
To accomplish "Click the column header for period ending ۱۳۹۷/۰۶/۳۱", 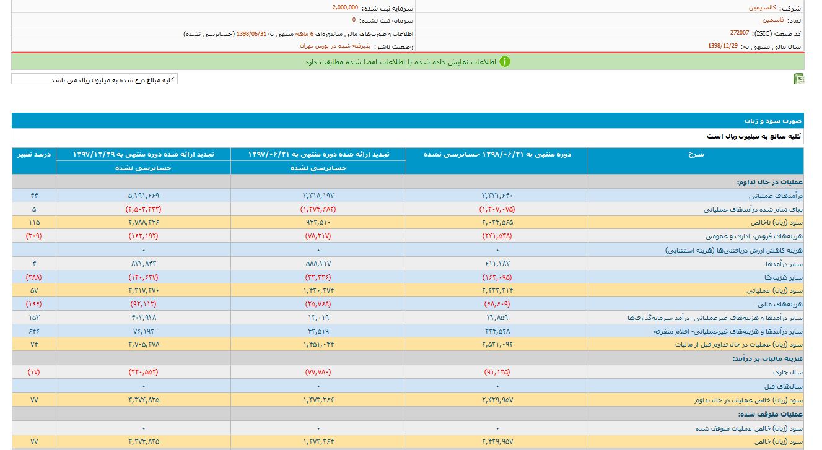I will point(318,154).
